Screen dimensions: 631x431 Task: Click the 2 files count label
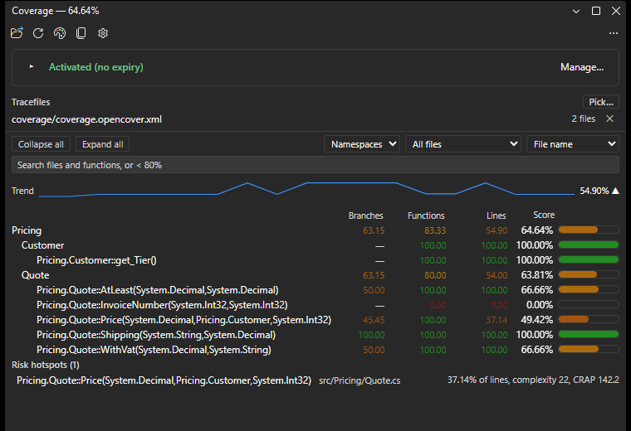[x=583, y=119]
